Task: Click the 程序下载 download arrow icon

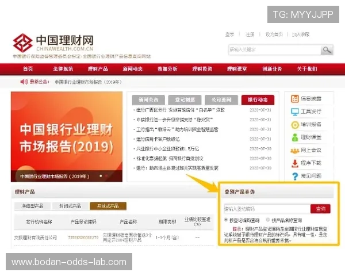Action: tap(294, 163)
